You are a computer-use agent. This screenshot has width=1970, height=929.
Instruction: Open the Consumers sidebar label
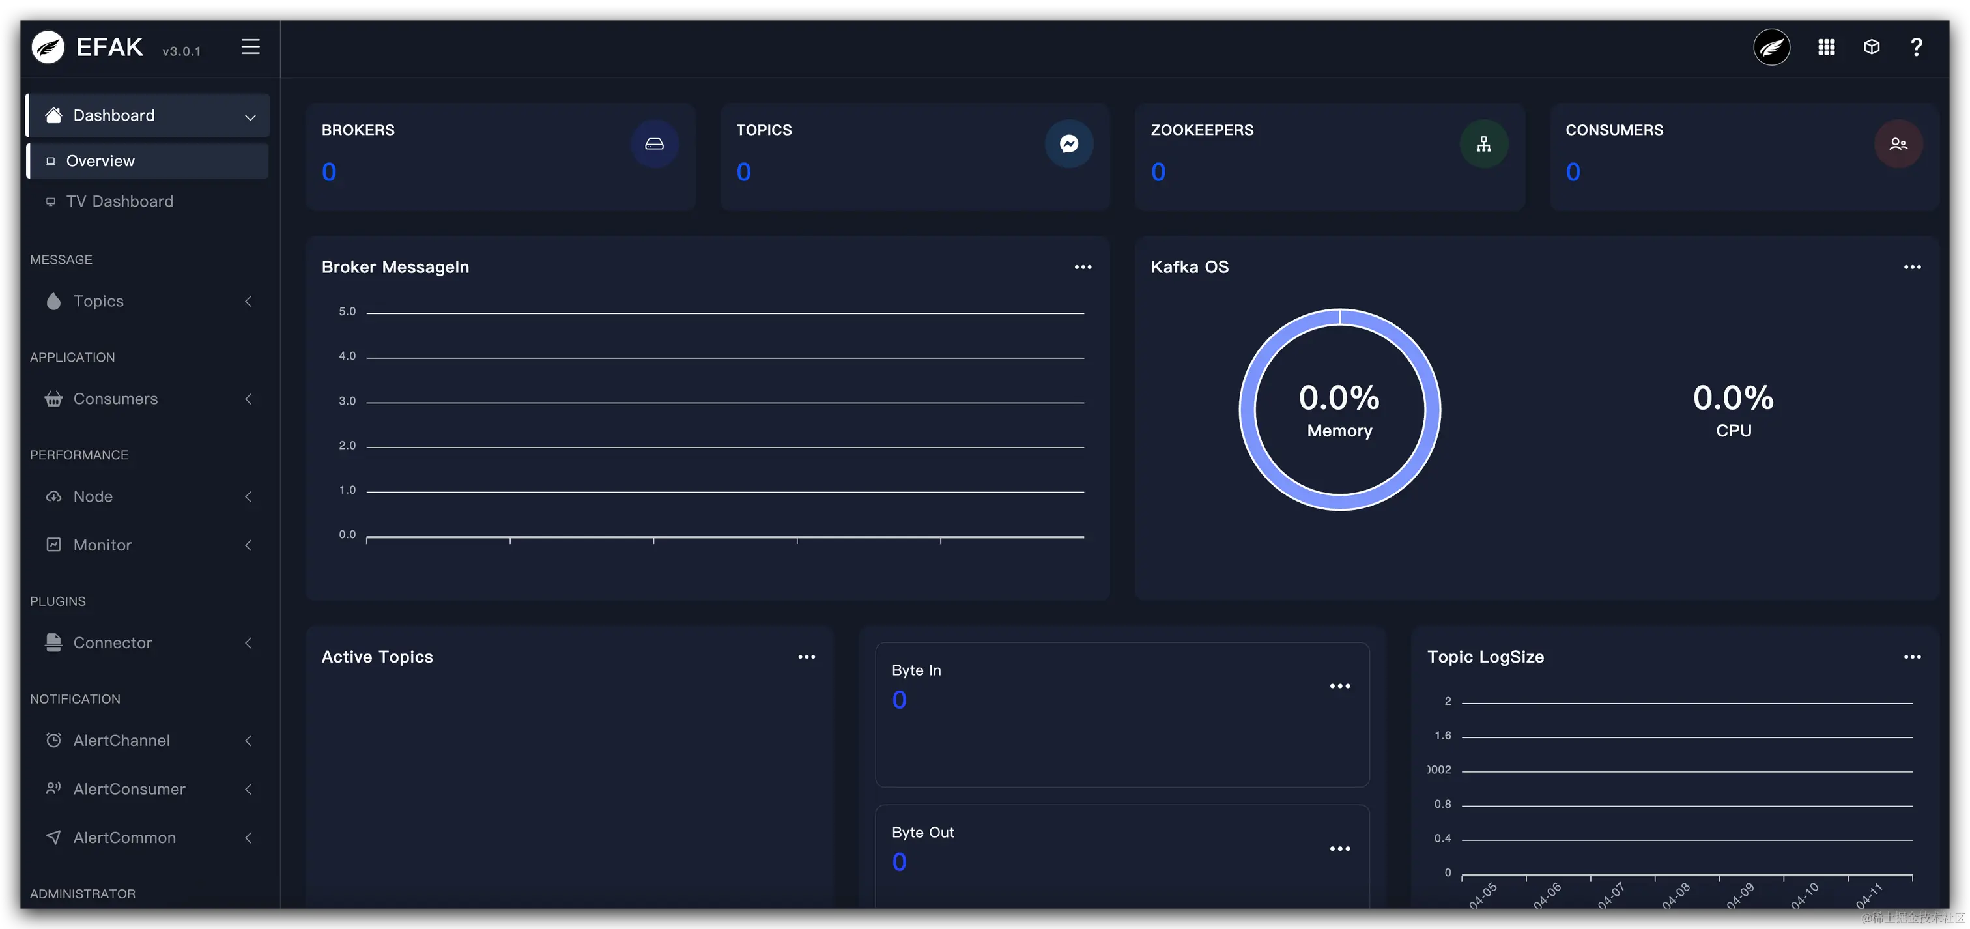click(x=115, y=399)
